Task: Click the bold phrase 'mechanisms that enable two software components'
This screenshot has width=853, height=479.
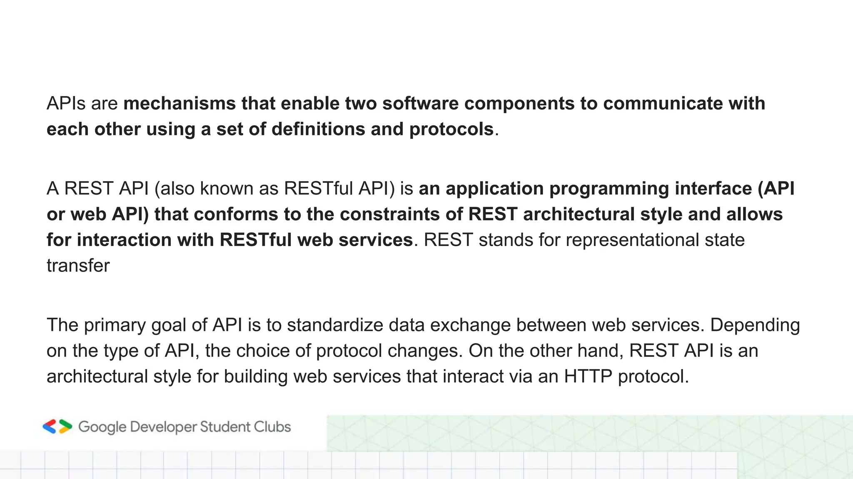Action: point(349,104)
